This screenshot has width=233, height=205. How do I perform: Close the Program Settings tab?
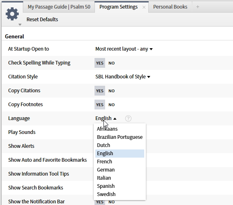pyautogui.click(x=144, y=7)
